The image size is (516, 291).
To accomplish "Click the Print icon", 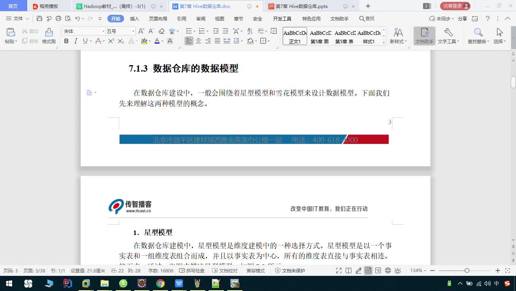I will coord(58,19).
